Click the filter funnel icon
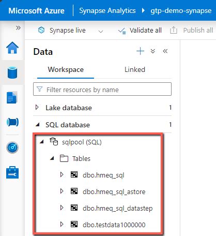Screen dimensions: 216x236 click(x=40, y=89)
